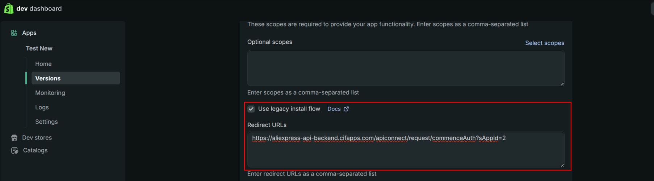Click the external link icon beside Docs
The image size is (654, 181).
pos(346,109)
